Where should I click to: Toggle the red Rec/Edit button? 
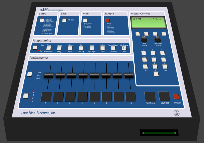pos(176,96)
